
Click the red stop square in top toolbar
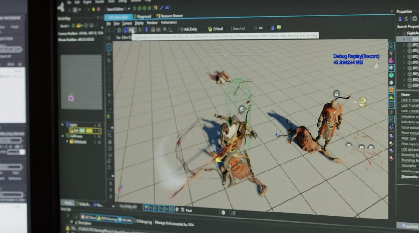click(98, 9)
